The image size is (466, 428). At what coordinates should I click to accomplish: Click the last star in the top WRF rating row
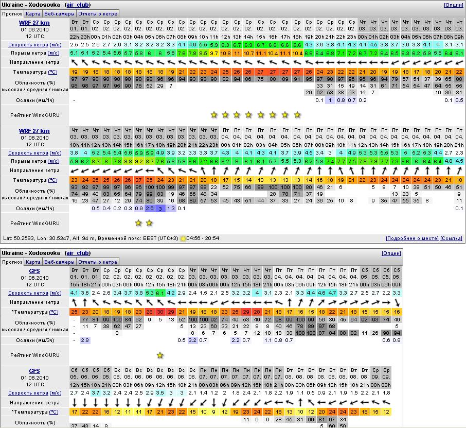click(297, 115)
